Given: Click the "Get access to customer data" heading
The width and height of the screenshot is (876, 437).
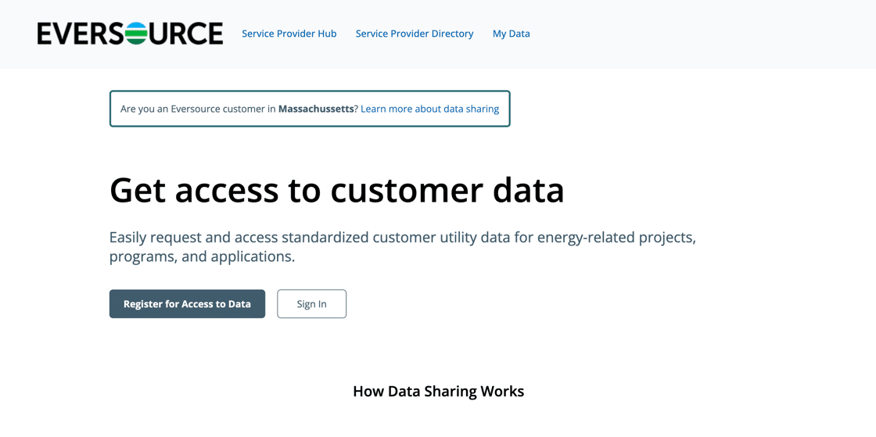Looking at the screenshot, I should coord(336,190).
